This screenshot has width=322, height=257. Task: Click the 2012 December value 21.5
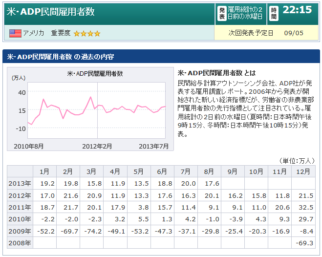306,195
